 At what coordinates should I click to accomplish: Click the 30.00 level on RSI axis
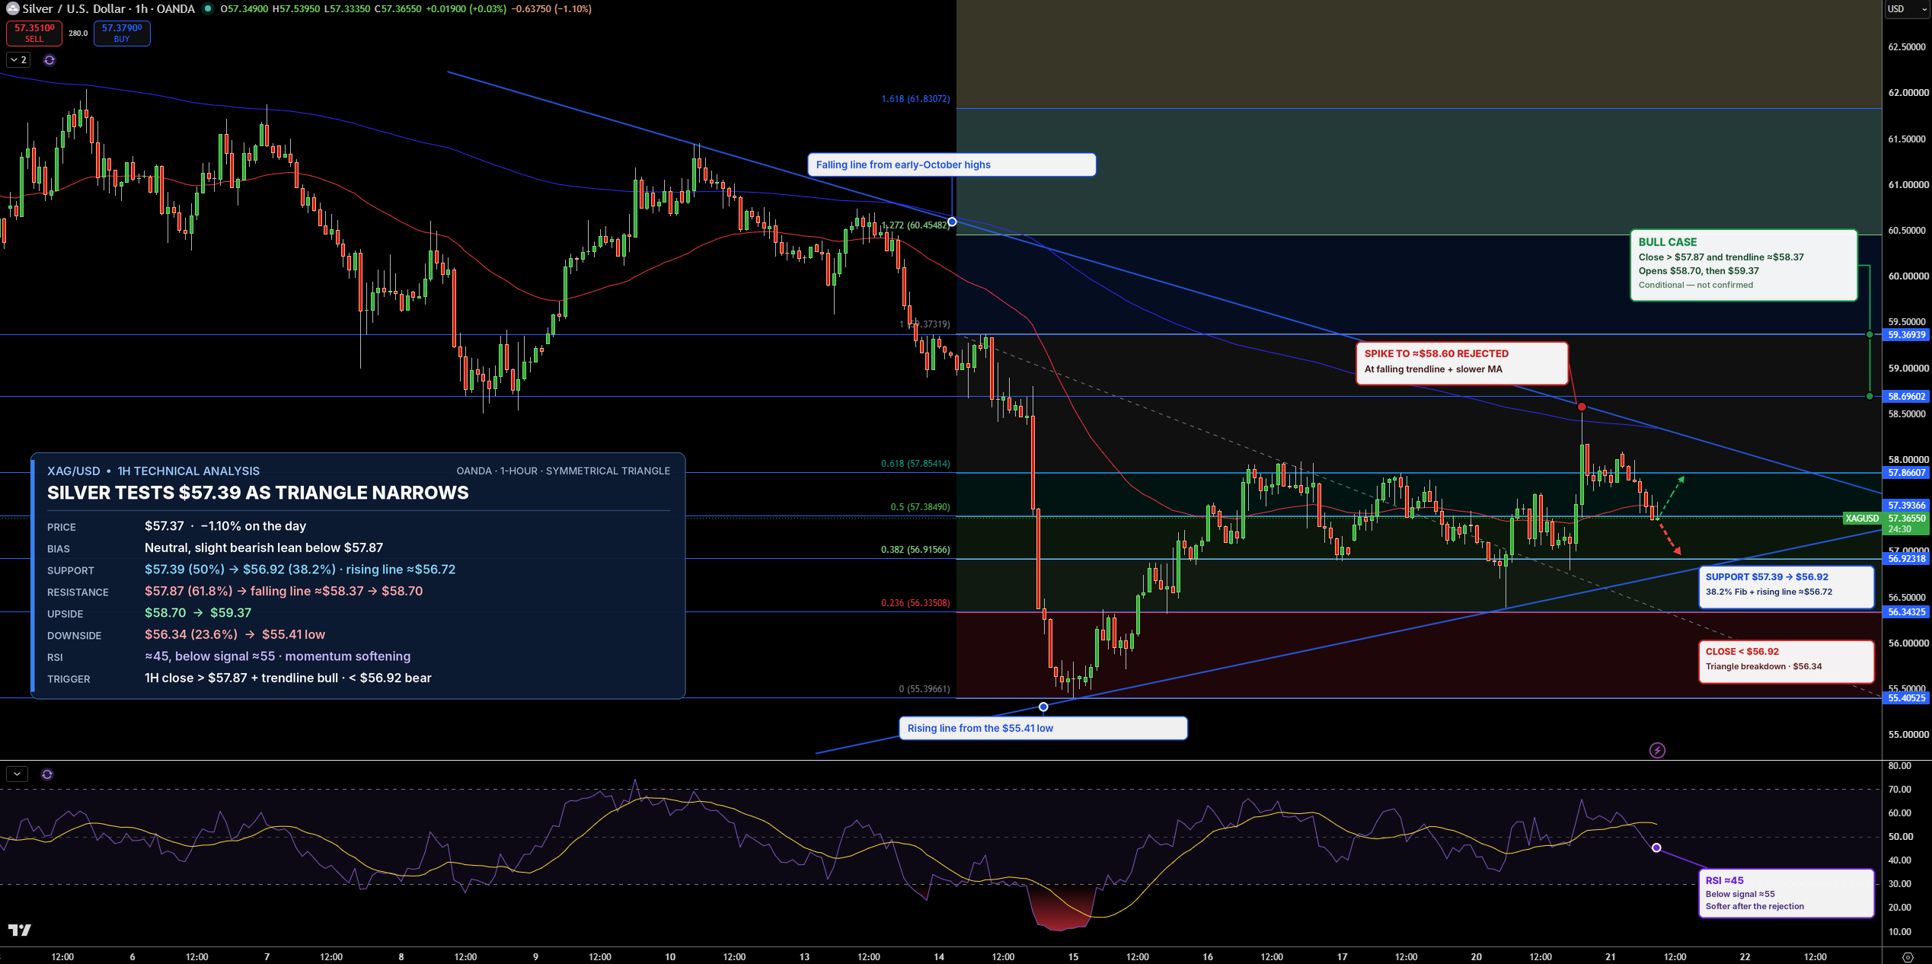coord(1900,884)
